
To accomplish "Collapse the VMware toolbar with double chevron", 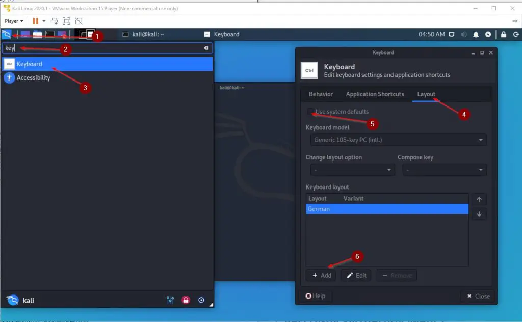I will click(x=515, y=21).
